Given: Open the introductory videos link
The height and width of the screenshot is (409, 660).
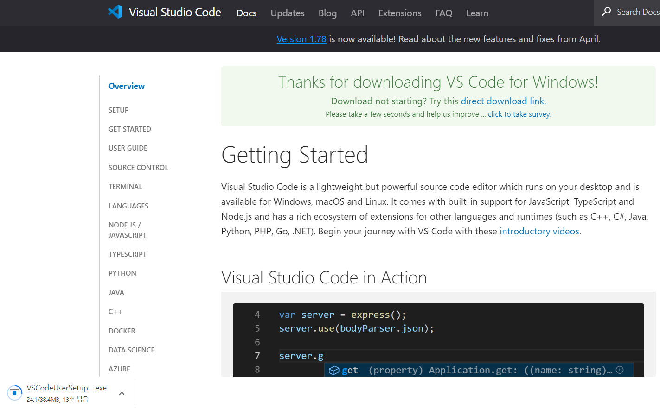Looking at the screenshot, I should (x=539, y=231).
